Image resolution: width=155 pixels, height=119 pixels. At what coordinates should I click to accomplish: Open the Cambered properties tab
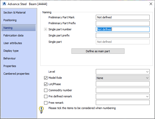tap(19, 74)
